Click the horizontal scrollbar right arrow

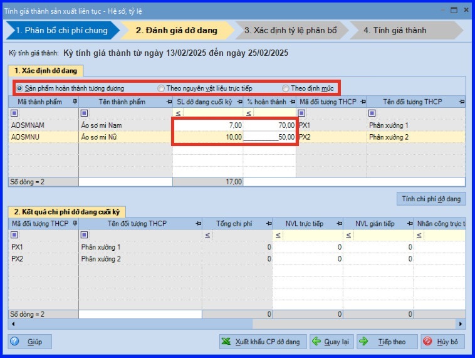[x=461, y=324]
